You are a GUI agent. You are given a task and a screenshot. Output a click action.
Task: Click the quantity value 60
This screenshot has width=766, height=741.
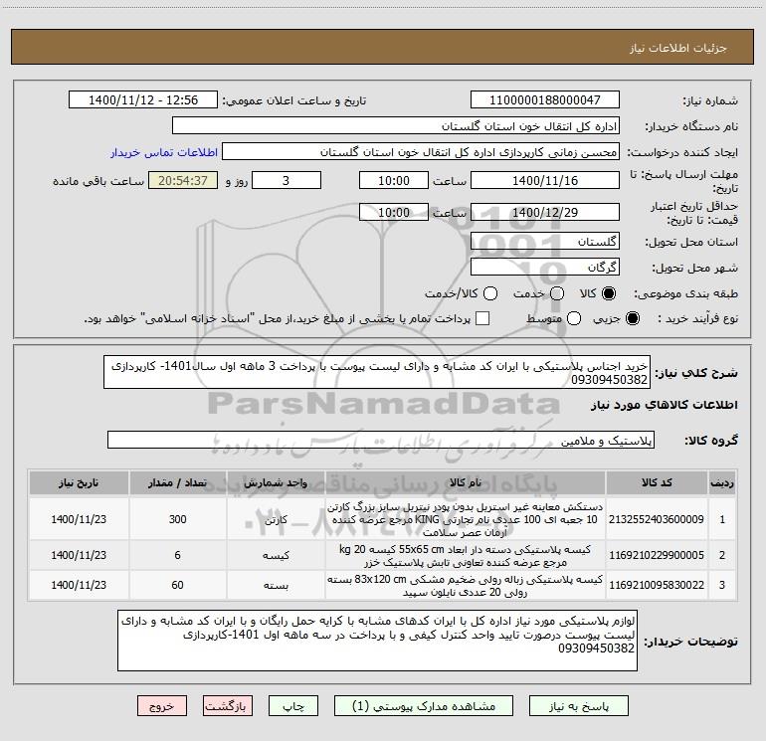pos(178,585)
